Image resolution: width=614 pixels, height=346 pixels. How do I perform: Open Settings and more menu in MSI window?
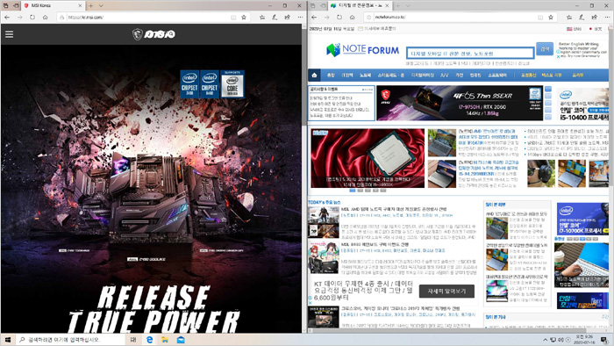pyautogui.click(x=300, y=18)
